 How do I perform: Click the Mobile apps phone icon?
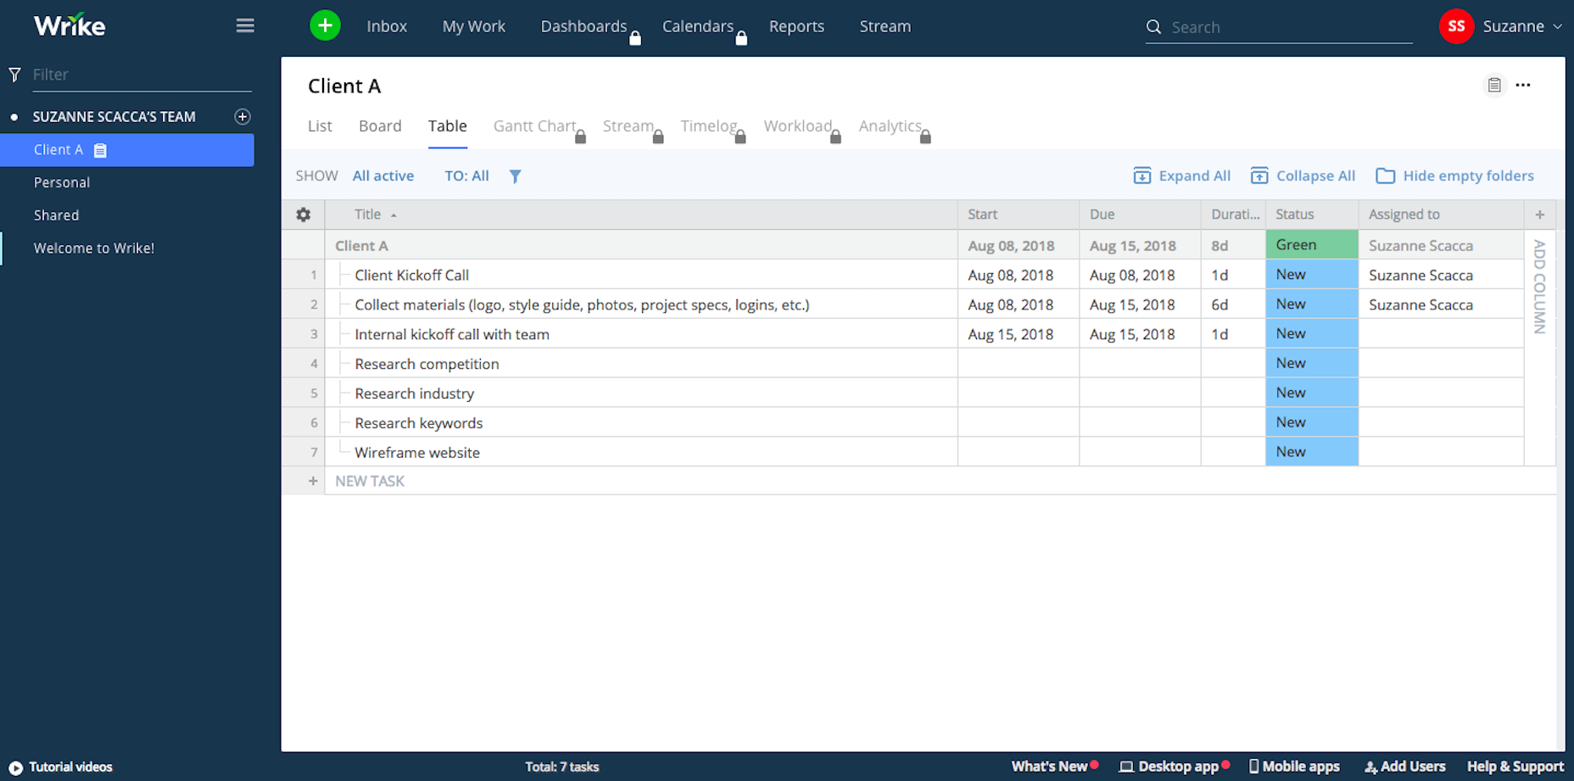(x=1253, y=767)
